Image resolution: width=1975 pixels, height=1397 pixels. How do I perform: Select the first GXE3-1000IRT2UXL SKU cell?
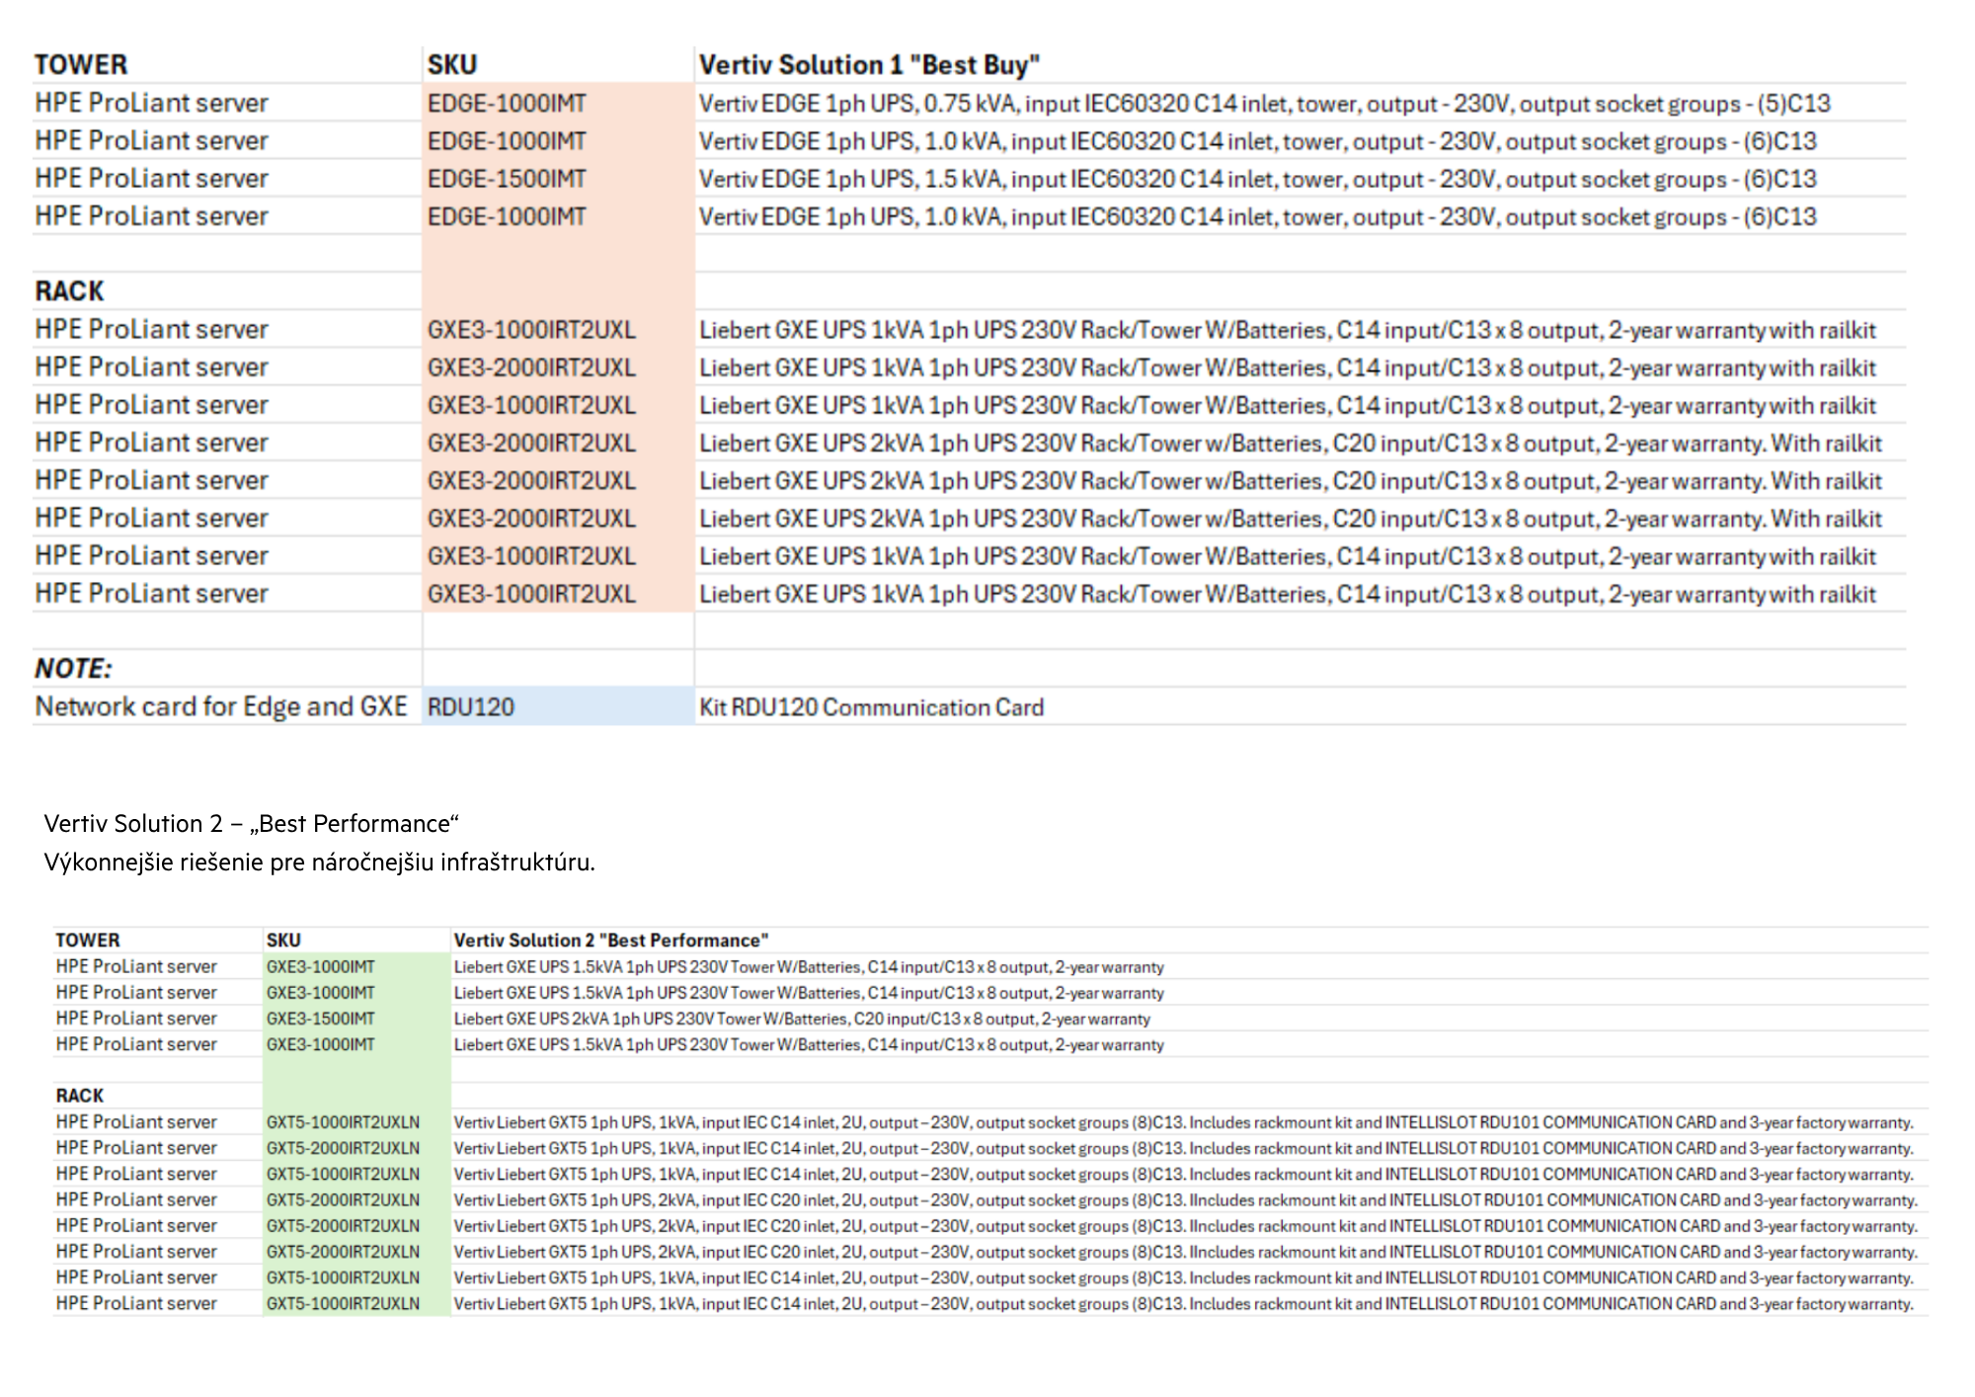(x=531, y=330)
